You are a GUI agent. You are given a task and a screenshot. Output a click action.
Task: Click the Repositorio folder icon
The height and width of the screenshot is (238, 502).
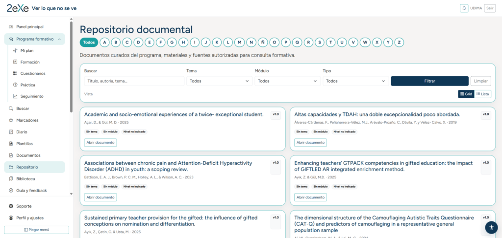point(11,167)
